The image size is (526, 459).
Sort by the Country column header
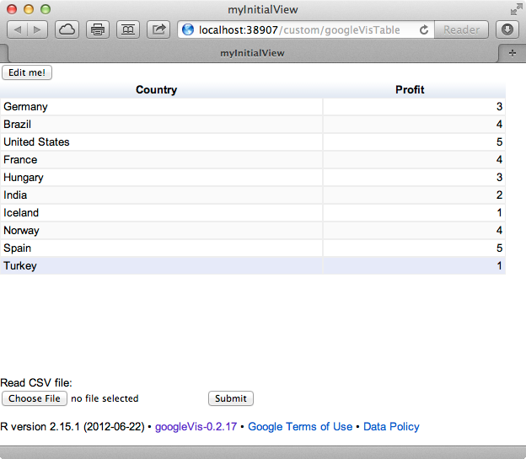pyautogui.click(x=156, y=89)
